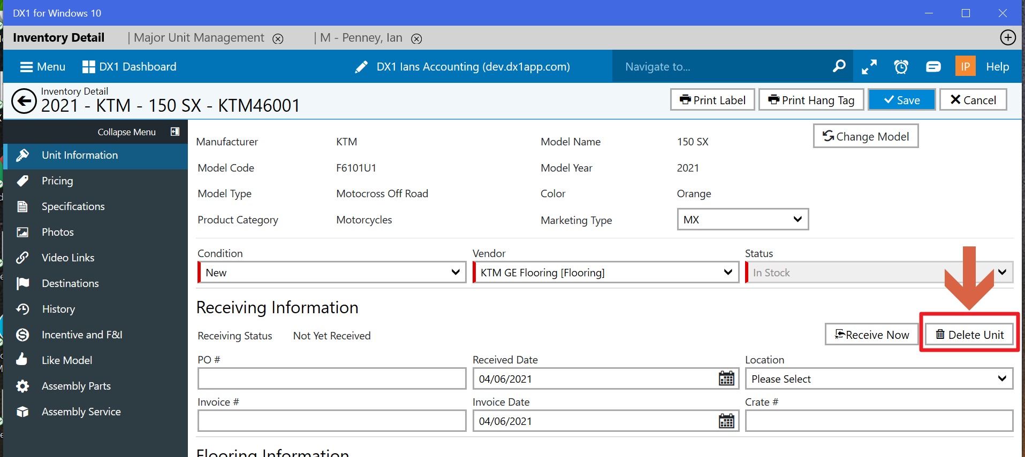Viewport: 1025px width, 457px height.
Task: Switch to M - Penney, Ian tab
Action: (x=361, y=38)
